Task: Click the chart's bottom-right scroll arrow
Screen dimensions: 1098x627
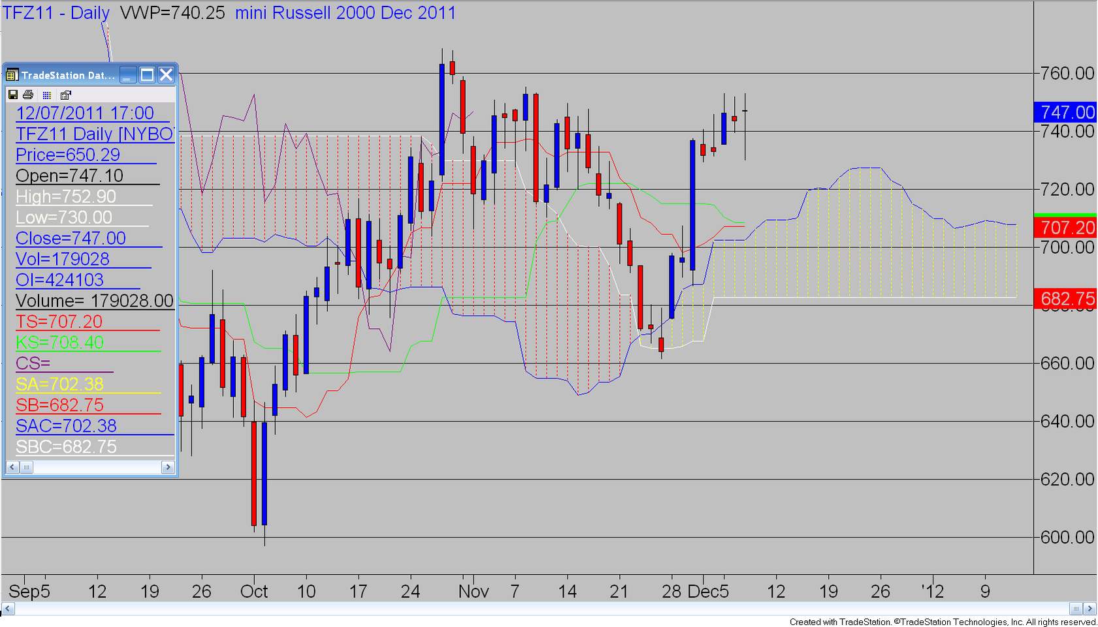Action: click(1090, 609)
